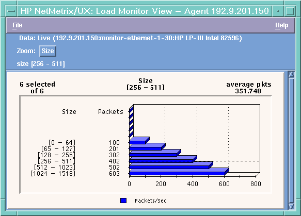Click the scrollbar down arrow
The height and width of the screenshot is (216, 301).
pyautogui.click(x=291, y=206)
